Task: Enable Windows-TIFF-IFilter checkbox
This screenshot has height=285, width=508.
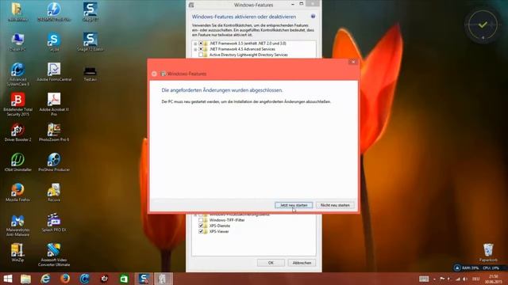Action: 201,220
